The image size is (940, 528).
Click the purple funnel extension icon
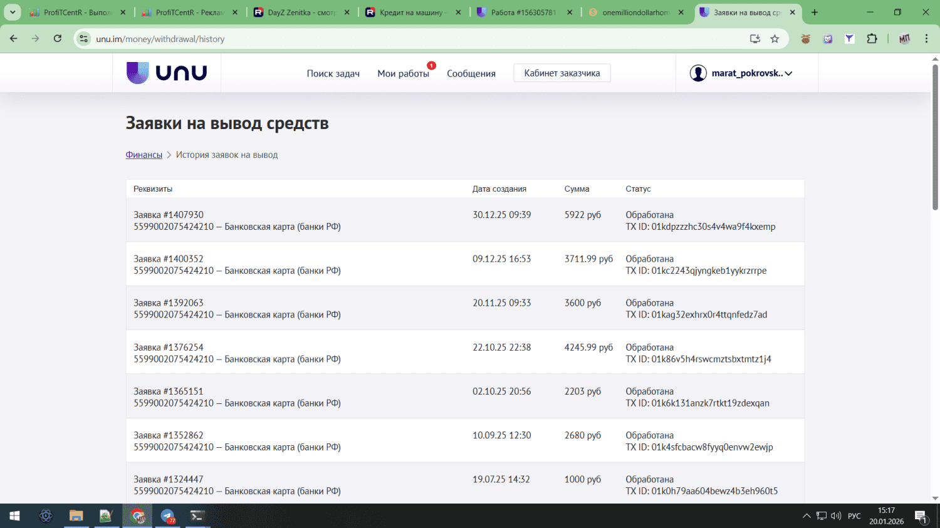coord(849,39)
